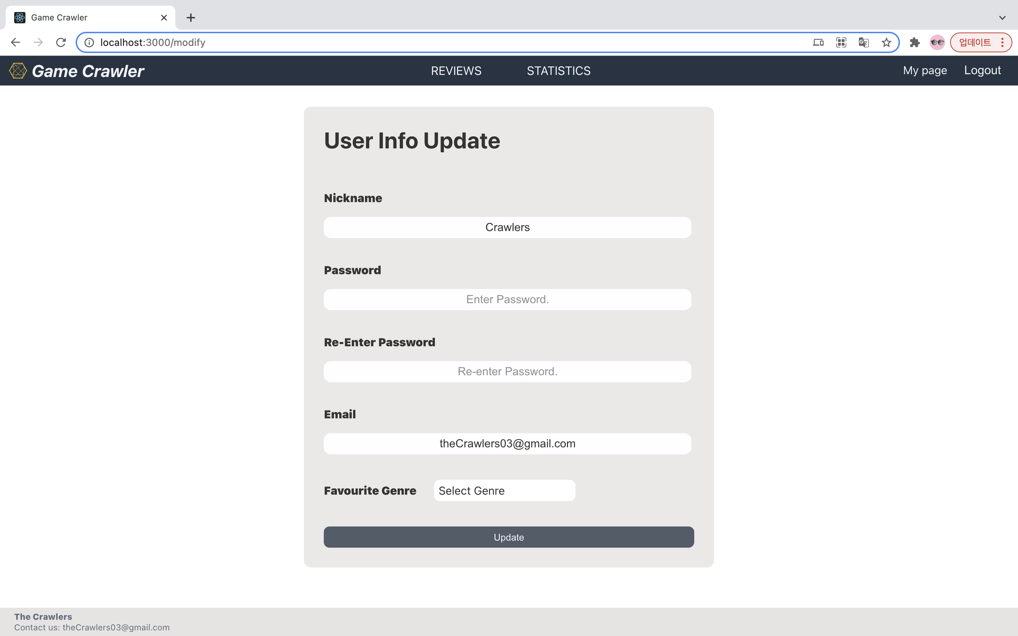The height and width of the screenshot is (636, 1018).
Task: Open the Chrome profile avatar
Action: pos(937,42)
